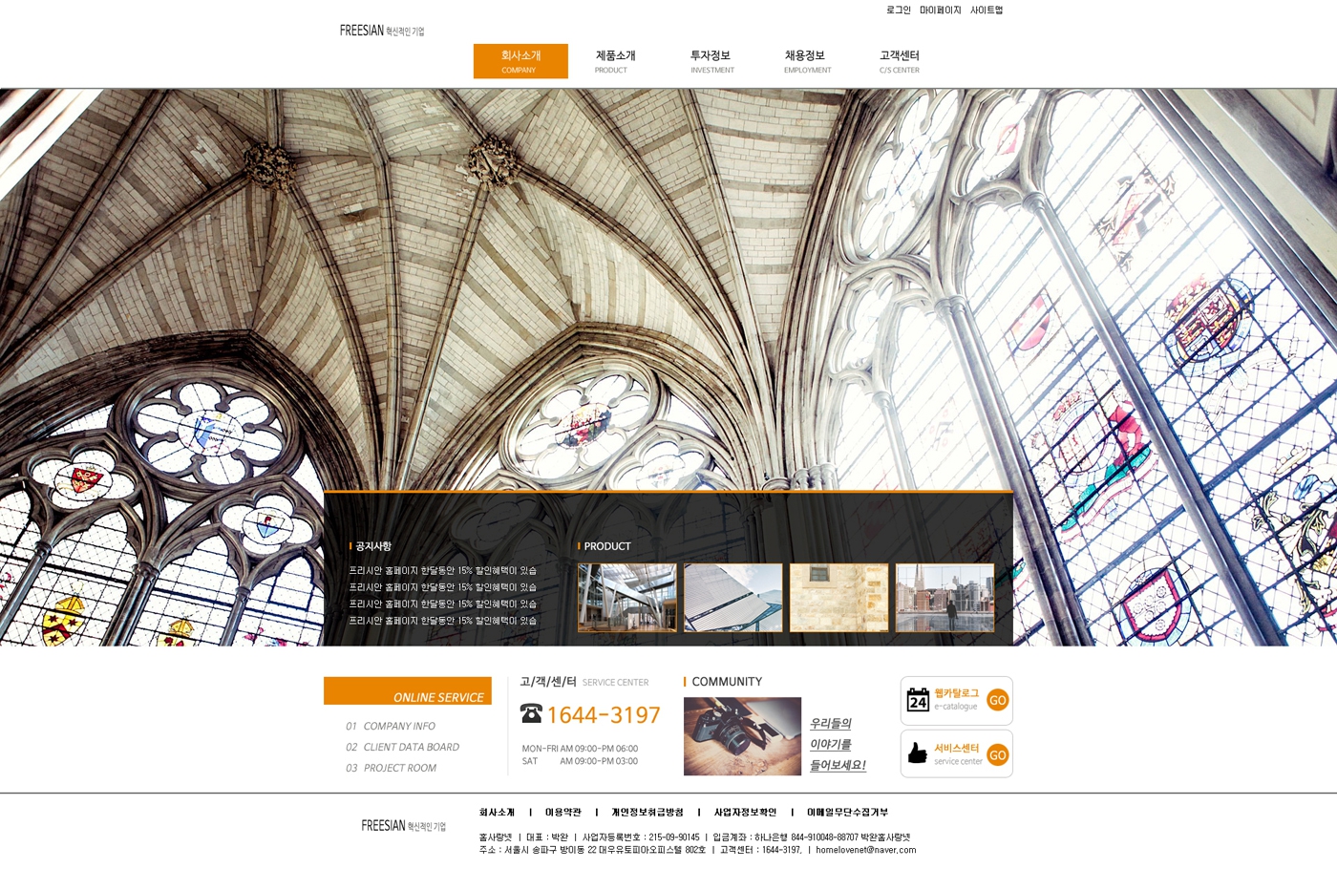Click the telephone icon beside 1644-3197
Screen dimensions: 1337x869
pyautogui.click(x=531, y=713)
